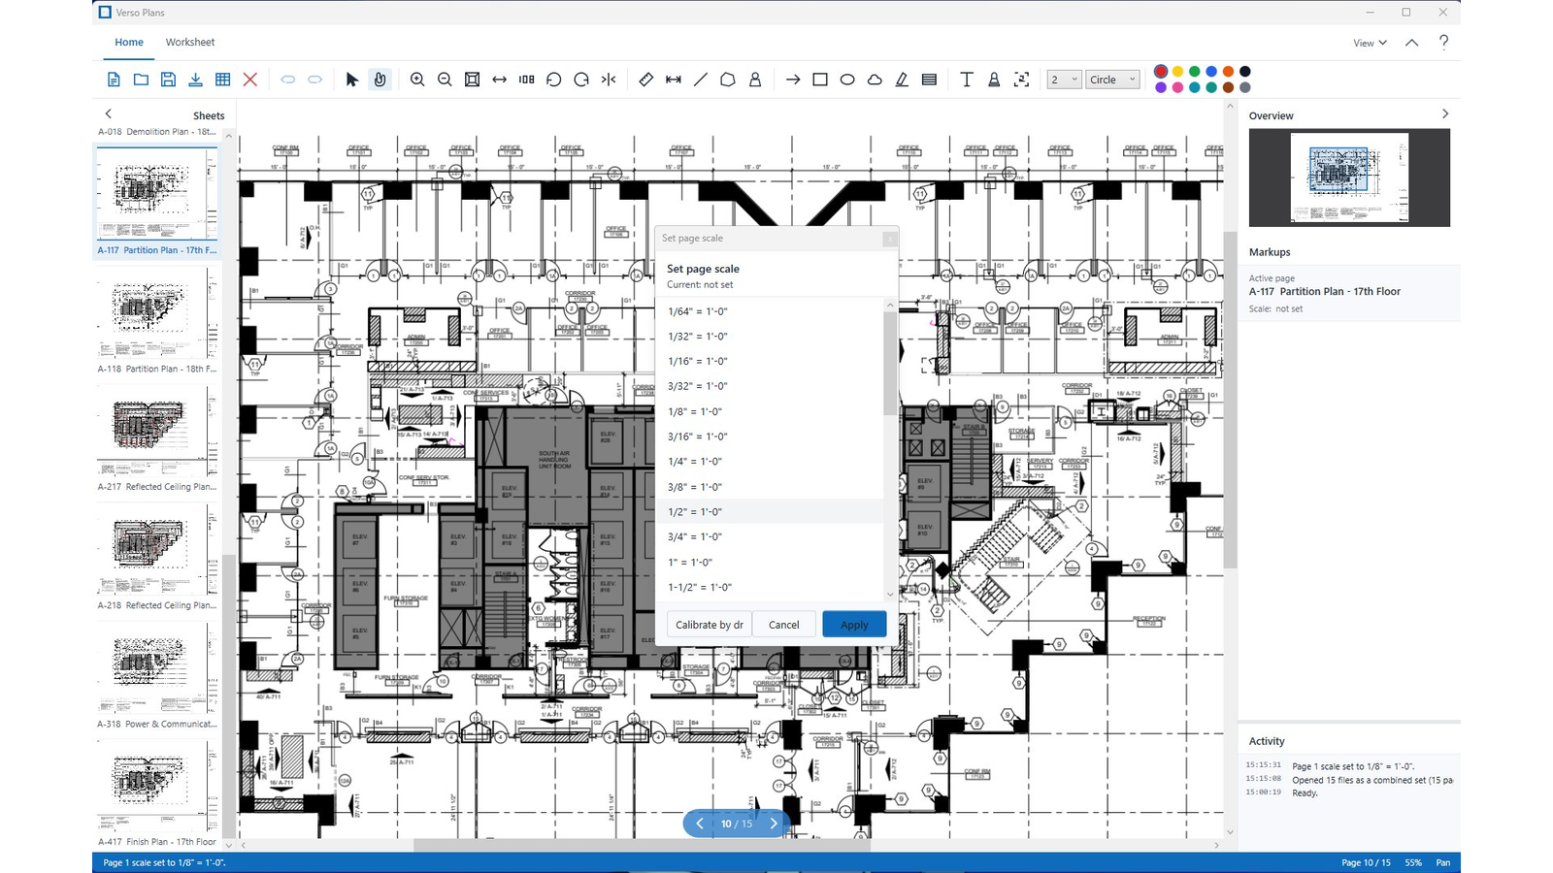Select the arrow markup tool
Screen dimensions: 1553x873
tap(793, 80)
